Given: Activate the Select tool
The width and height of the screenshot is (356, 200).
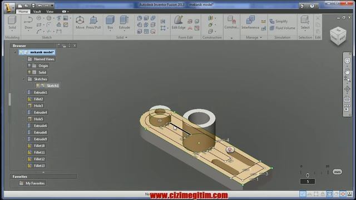Looking at the screenshot, I should (x=305, y=23).
